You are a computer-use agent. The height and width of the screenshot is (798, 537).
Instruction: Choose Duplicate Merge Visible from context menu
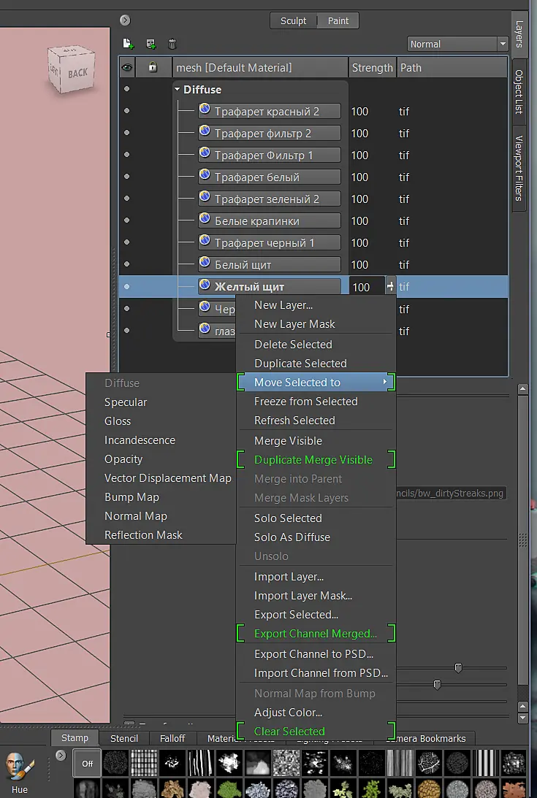(x=313, y=459)
